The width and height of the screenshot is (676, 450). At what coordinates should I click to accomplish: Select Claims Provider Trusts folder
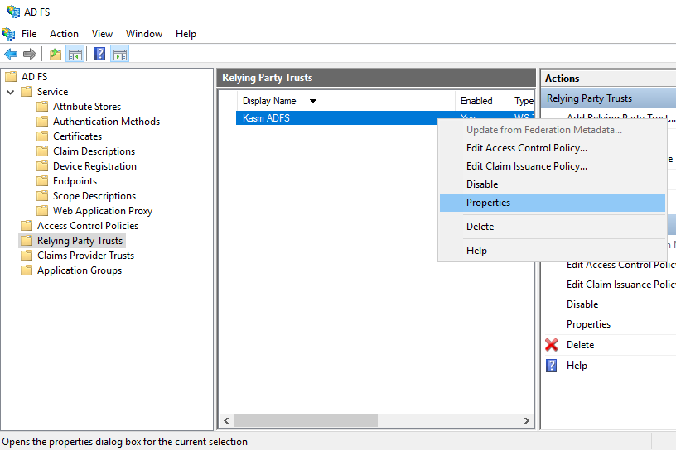click(85, 256)
